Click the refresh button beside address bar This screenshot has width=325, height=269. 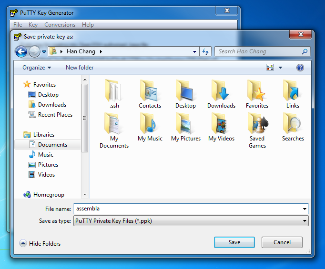pyautogui.click(x=205, y=51)
